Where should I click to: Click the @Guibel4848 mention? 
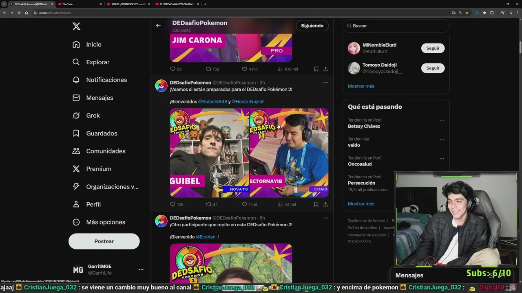click(212, 102)
